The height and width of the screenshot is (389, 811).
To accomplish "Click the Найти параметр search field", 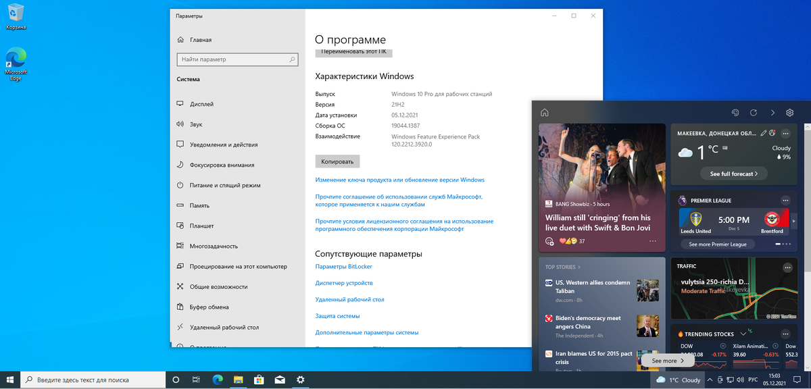I will pos(237,59).
